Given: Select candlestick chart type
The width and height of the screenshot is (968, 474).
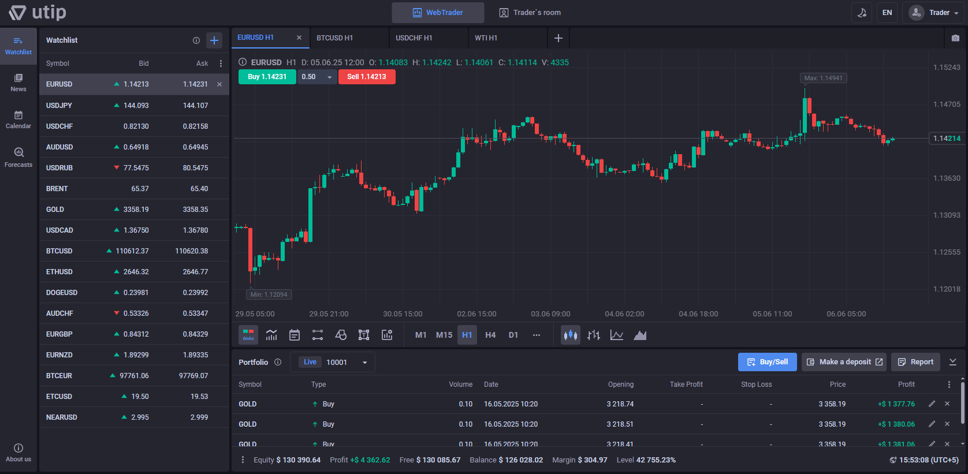Looking at the screenshot, I should pyautogui.click(x=571, y=335).
